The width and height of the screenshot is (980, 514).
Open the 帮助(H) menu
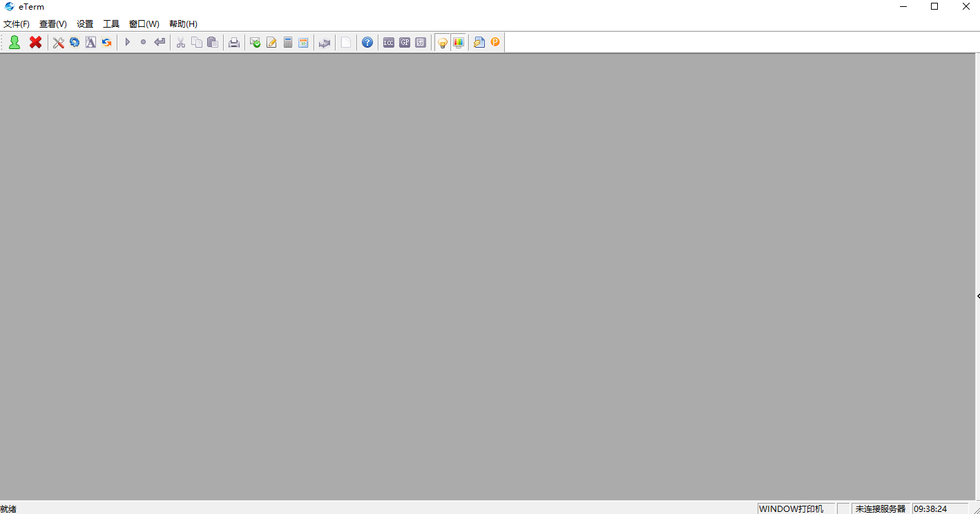click(x=183, y=24)
